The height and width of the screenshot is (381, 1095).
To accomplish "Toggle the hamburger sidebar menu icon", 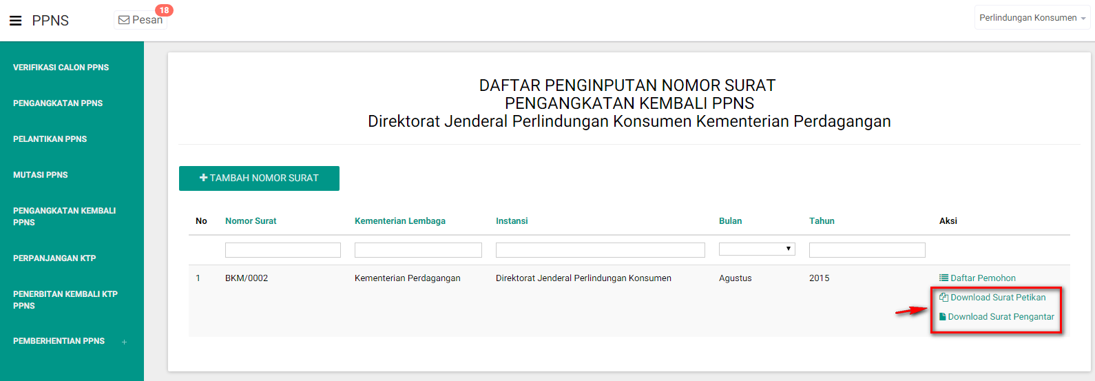I will coord(15,21).
